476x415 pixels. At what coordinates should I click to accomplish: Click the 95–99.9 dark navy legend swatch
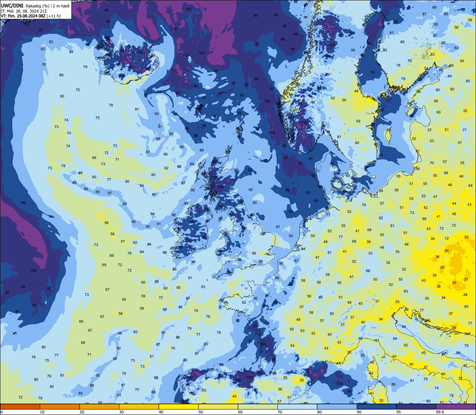416,407
